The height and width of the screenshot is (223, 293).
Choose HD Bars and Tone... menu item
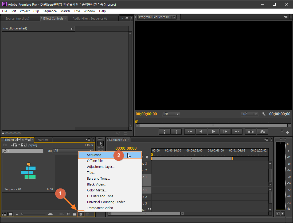coord(110,196)
